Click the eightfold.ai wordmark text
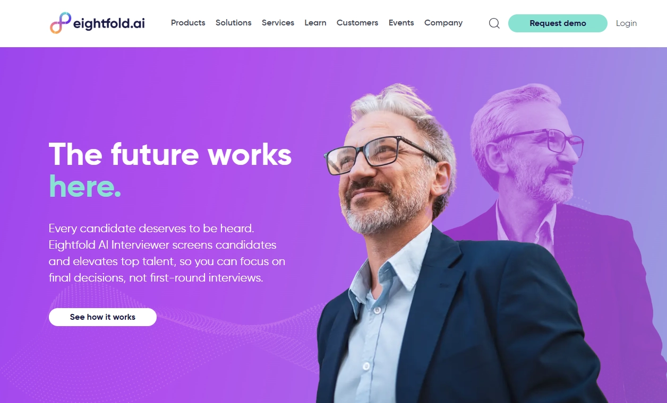667x403 pixels. [x=109, y=24]
